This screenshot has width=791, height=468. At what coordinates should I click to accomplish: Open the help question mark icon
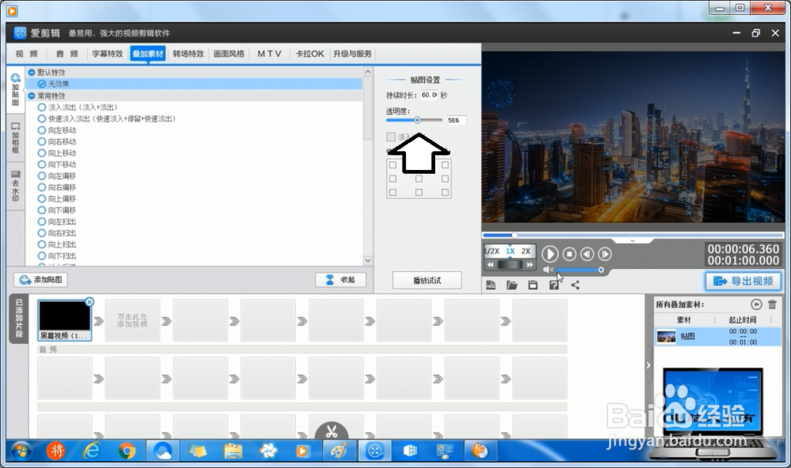point(554,285)
